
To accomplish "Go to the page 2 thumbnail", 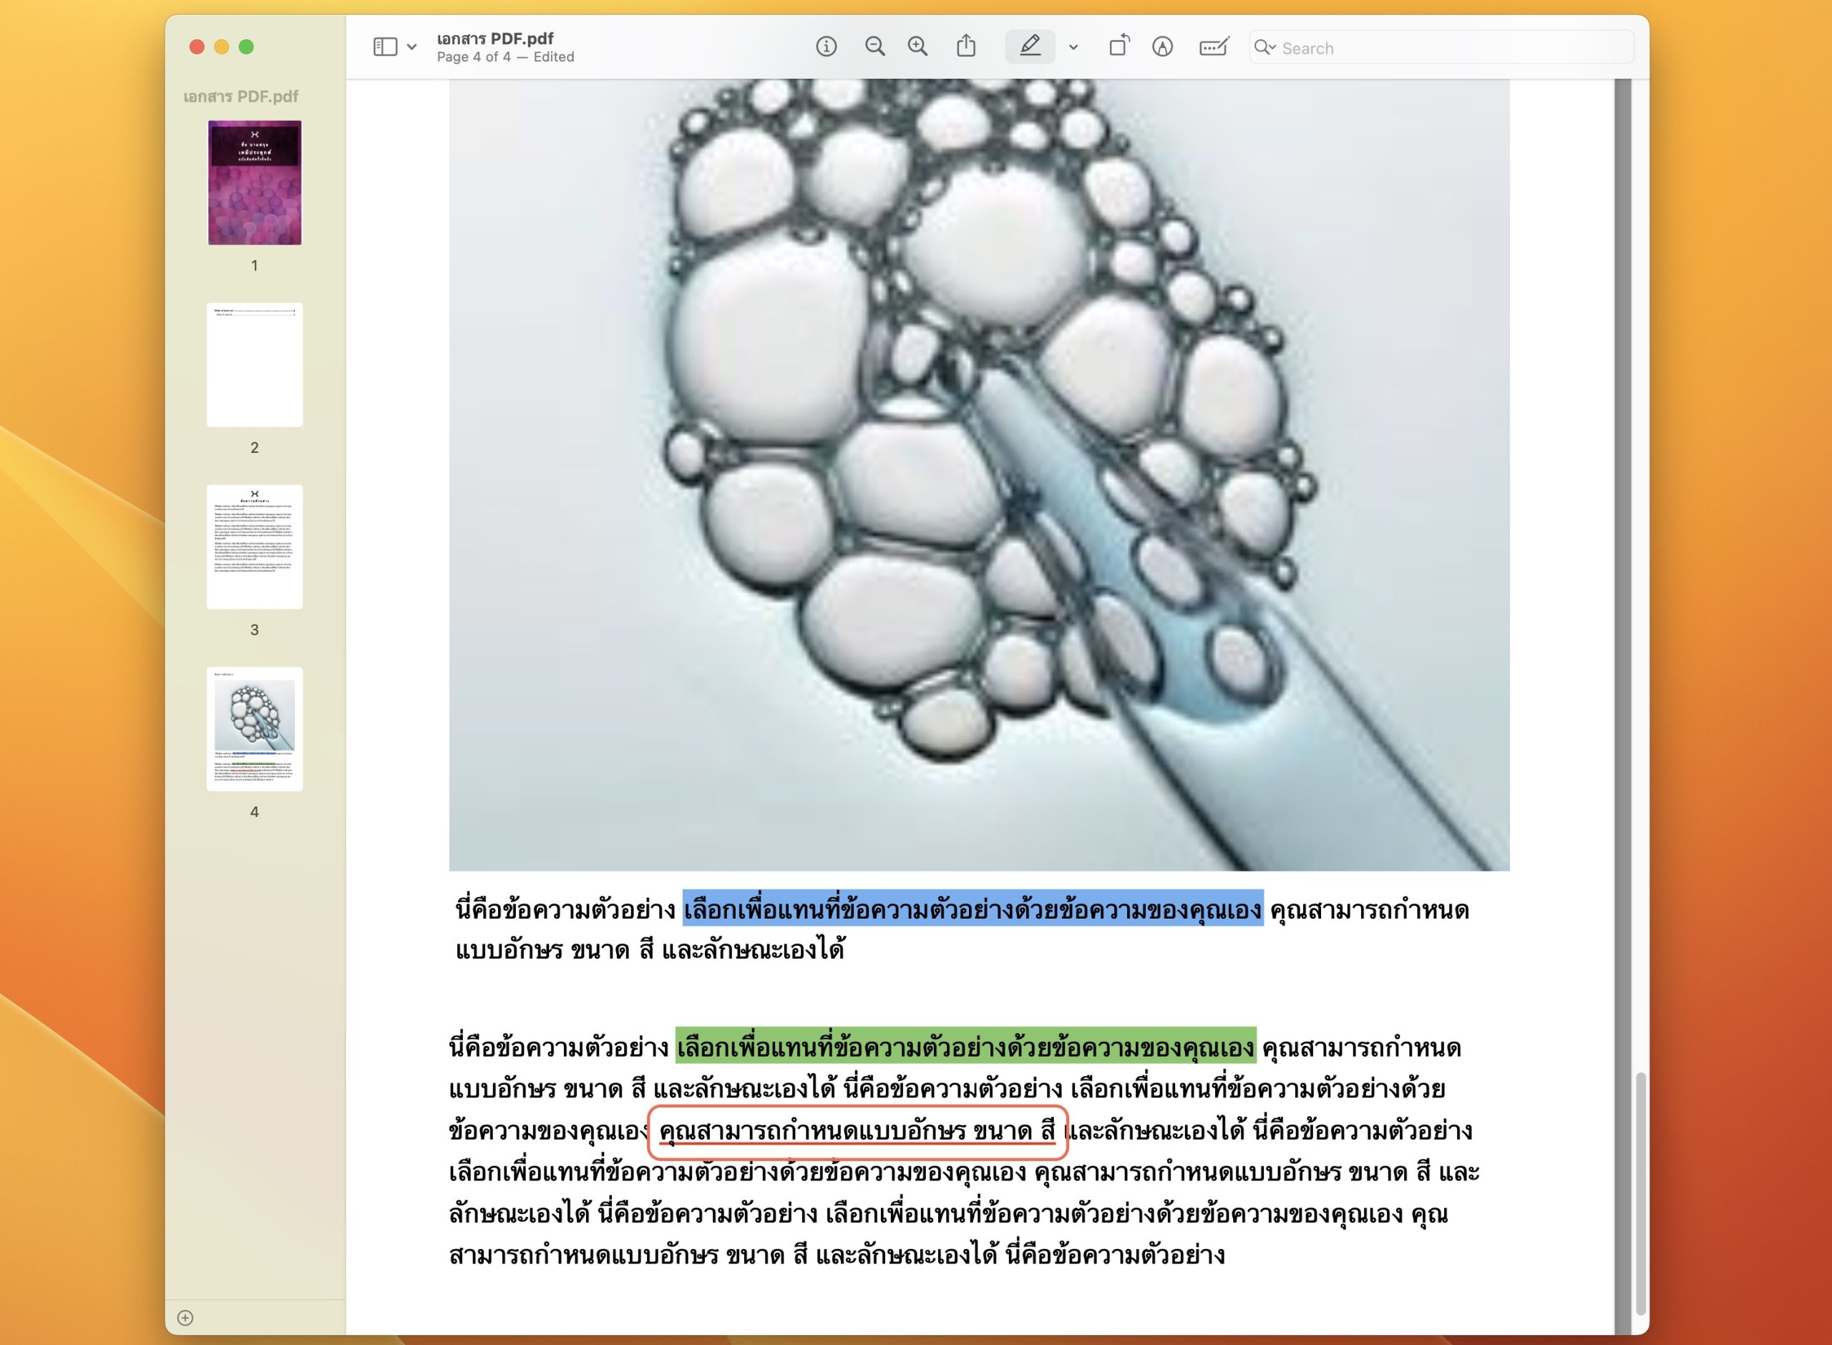I will coord(254,365).
